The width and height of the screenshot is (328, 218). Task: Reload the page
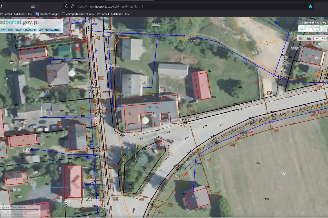[x=1, y=6]
